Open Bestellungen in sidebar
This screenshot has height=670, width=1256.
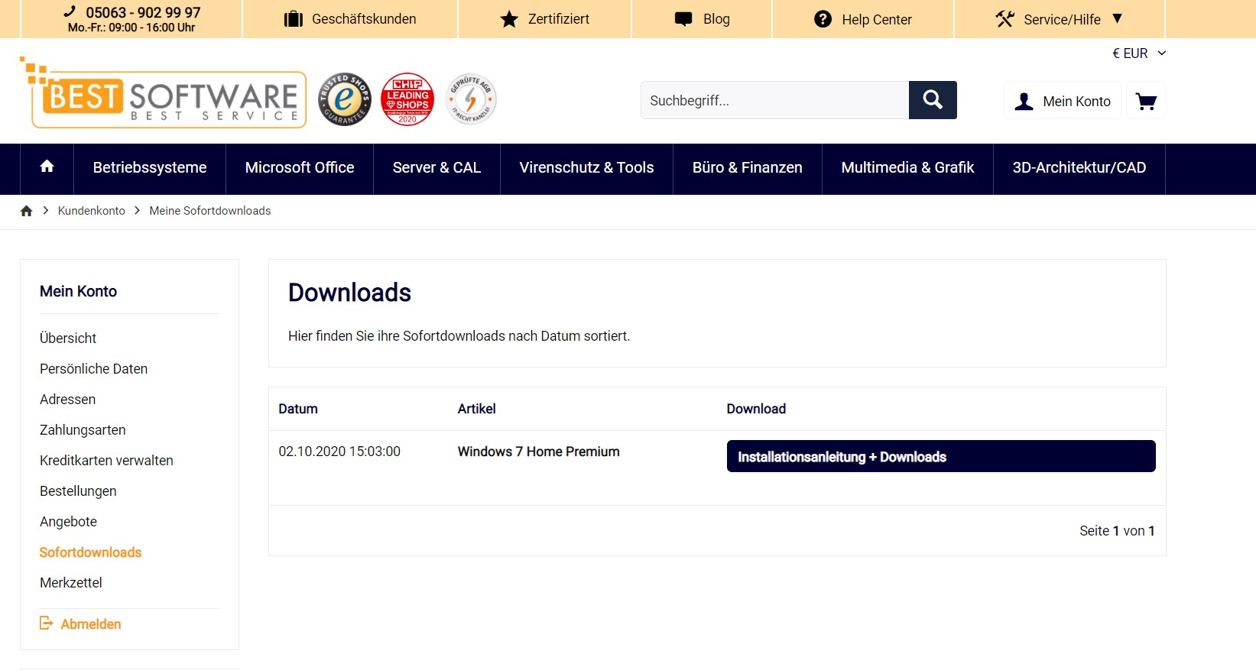(78, 490)
